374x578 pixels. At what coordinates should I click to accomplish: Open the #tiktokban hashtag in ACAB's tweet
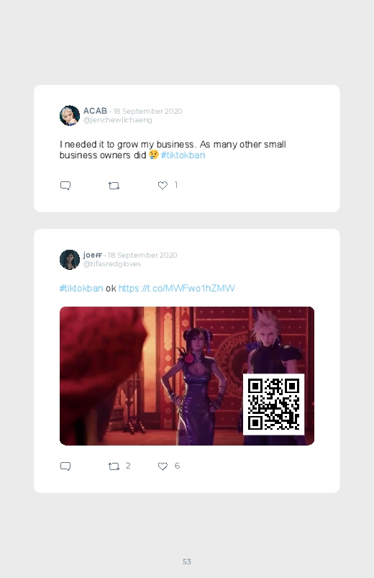[x=183, y=155]
